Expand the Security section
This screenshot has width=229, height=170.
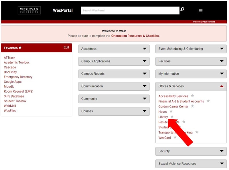click(191, 151)
